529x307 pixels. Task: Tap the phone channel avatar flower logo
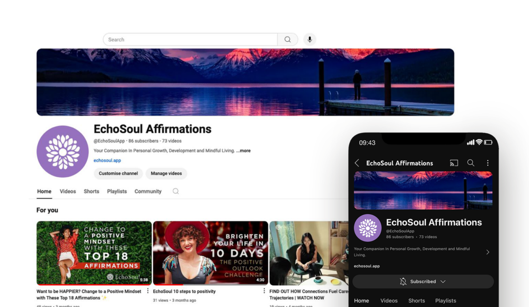(x=368, y=228)
